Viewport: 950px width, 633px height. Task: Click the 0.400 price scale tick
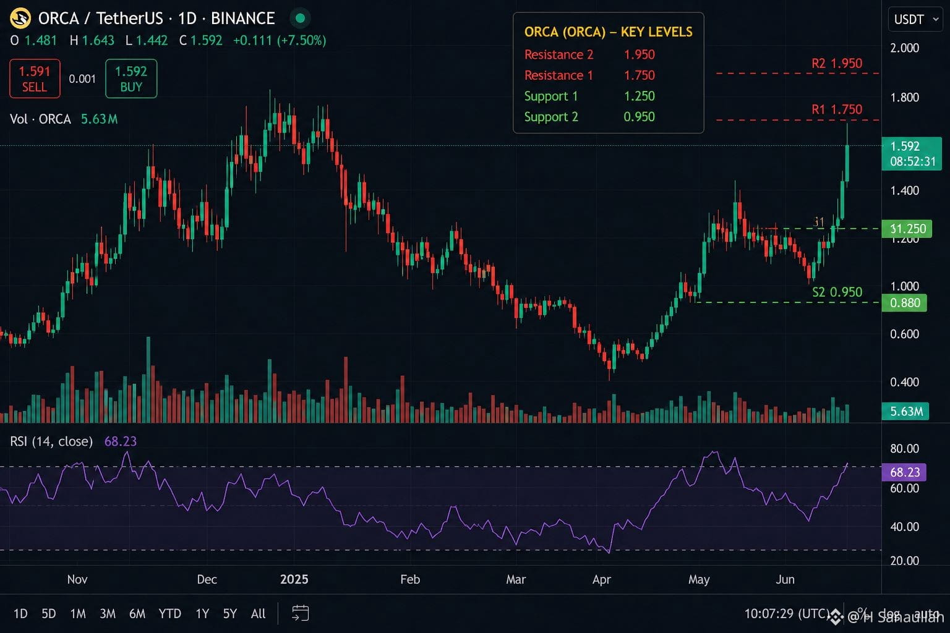[x=904, y=382]
